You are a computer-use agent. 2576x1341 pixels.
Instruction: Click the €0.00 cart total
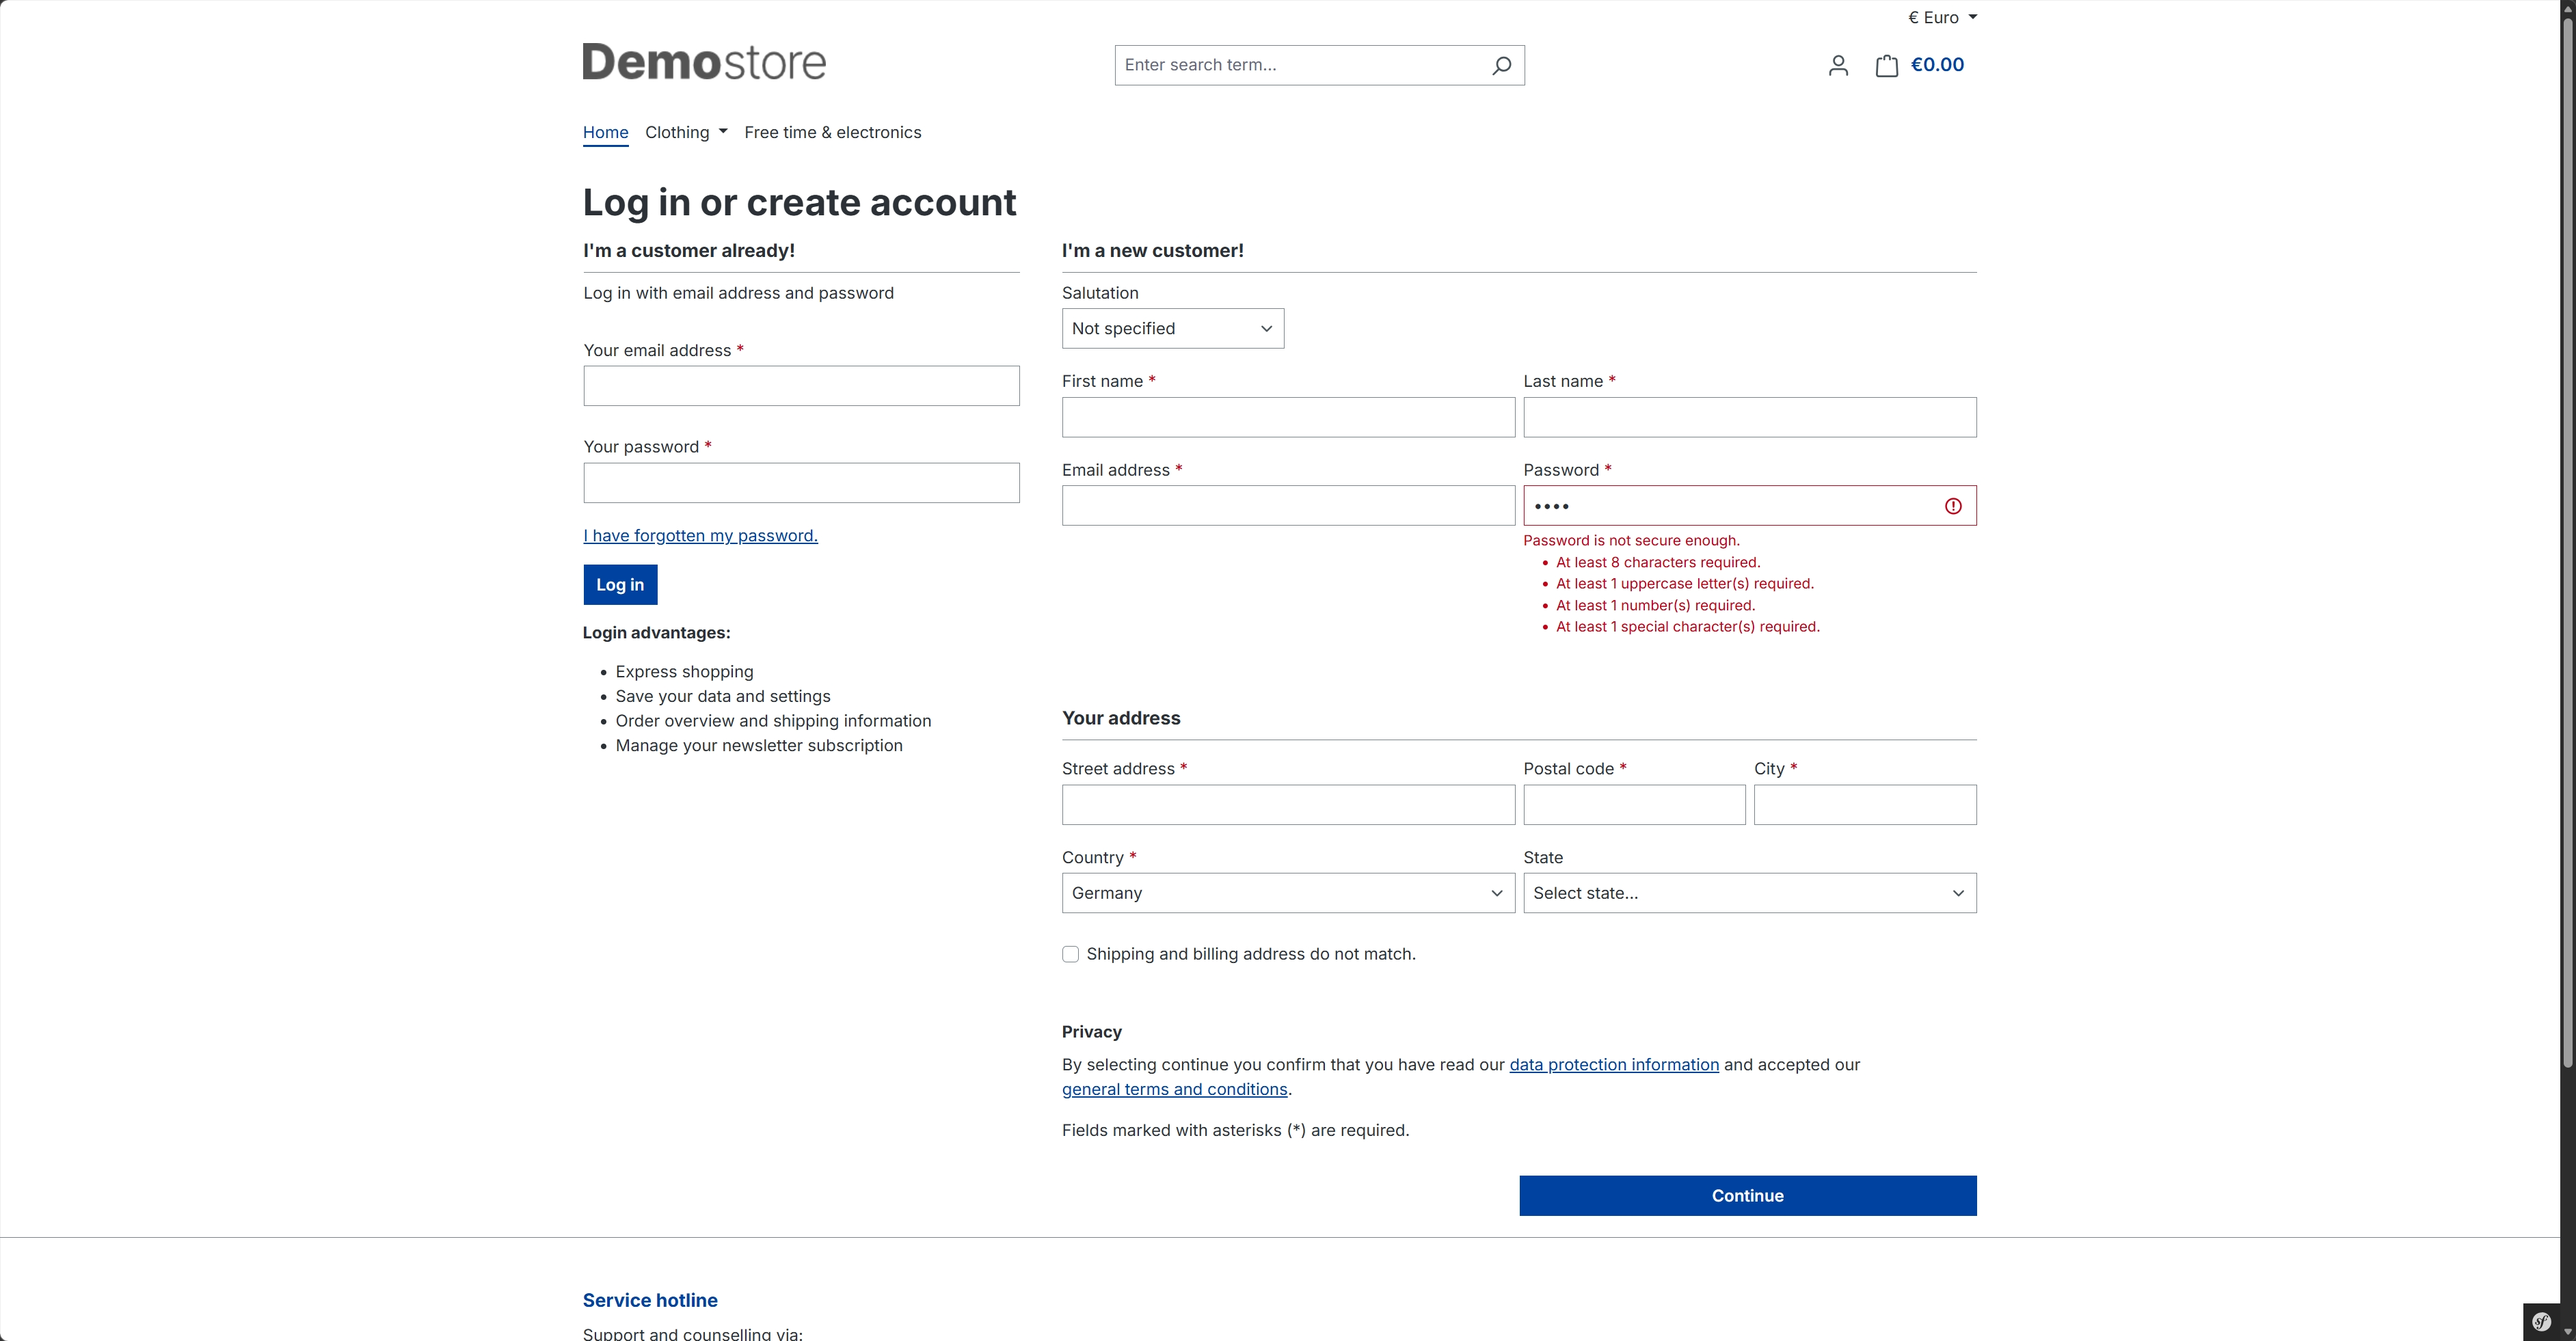click(1937, 65)
